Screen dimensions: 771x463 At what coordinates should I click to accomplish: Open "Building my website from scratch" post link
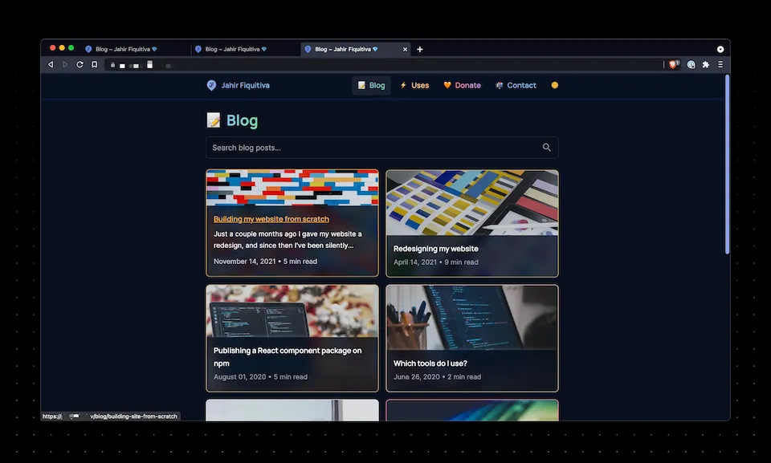click(x=271, y=219)
